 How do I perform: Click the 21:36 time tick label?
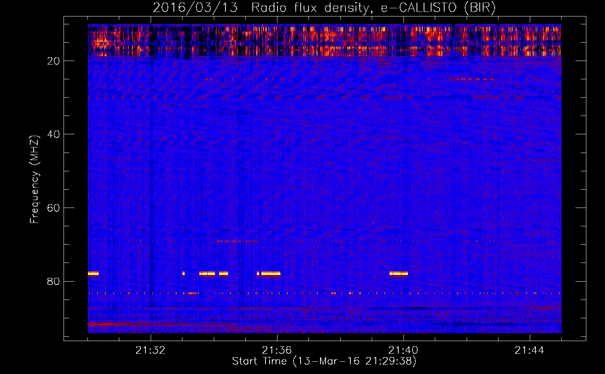click(277, 350)
